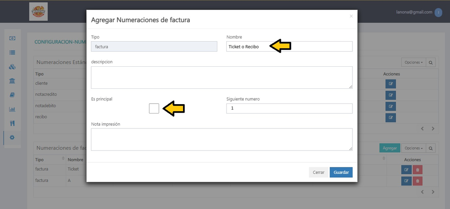Click the Agregar button
This screenshot has height=209, width=450.
pos(390,148)
